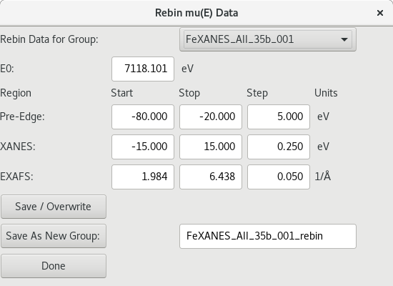Edit the XANES Stop field
This screenshot has height=286, width=393.
click(x=211, y=147)
